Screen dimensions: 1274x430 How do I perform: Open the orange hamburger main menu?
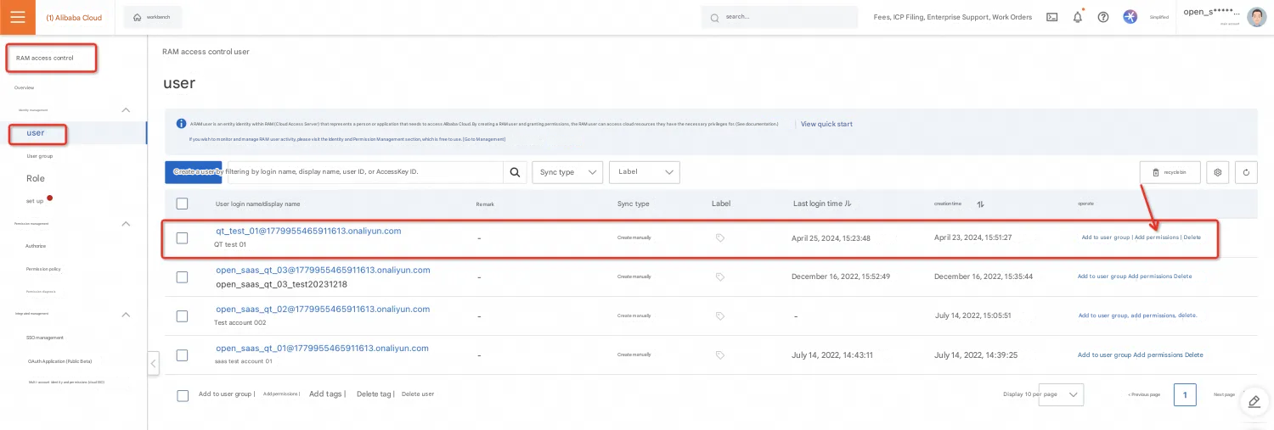[x=18, y=17]
